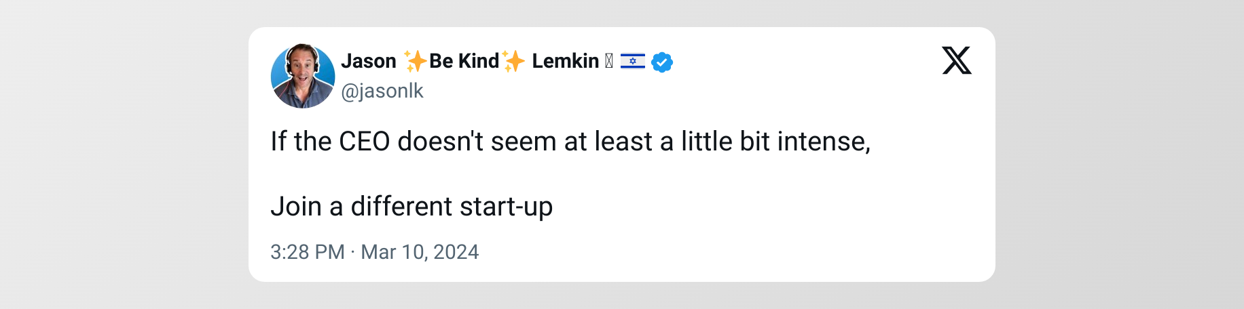Viewport: 1244px width, 309px height.
Task: Click the line "Join a different start-up"
Action: pos(411,207)
